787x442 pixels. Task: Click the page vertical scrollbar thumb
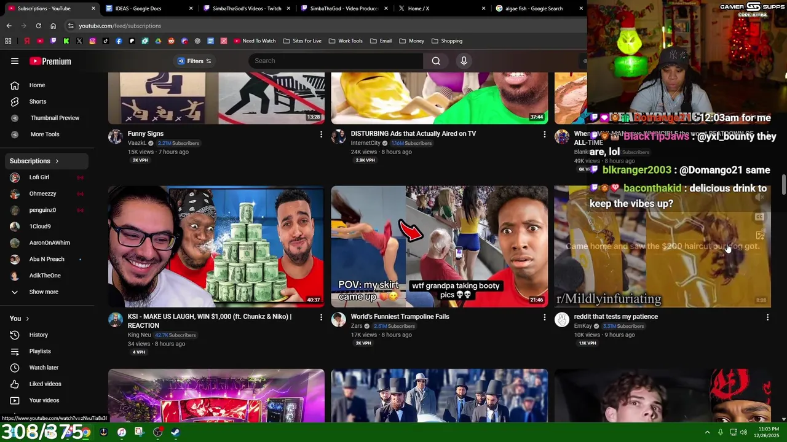tap(783, 185)
